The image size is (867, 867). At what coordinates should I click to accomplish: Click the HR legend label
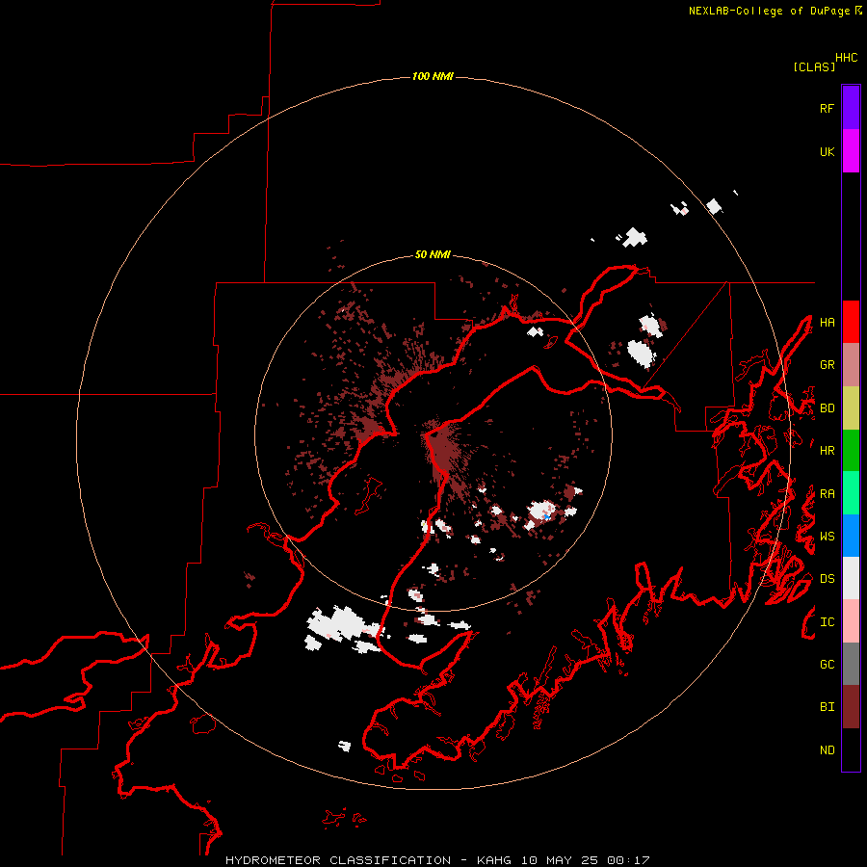tap(827, 451)
